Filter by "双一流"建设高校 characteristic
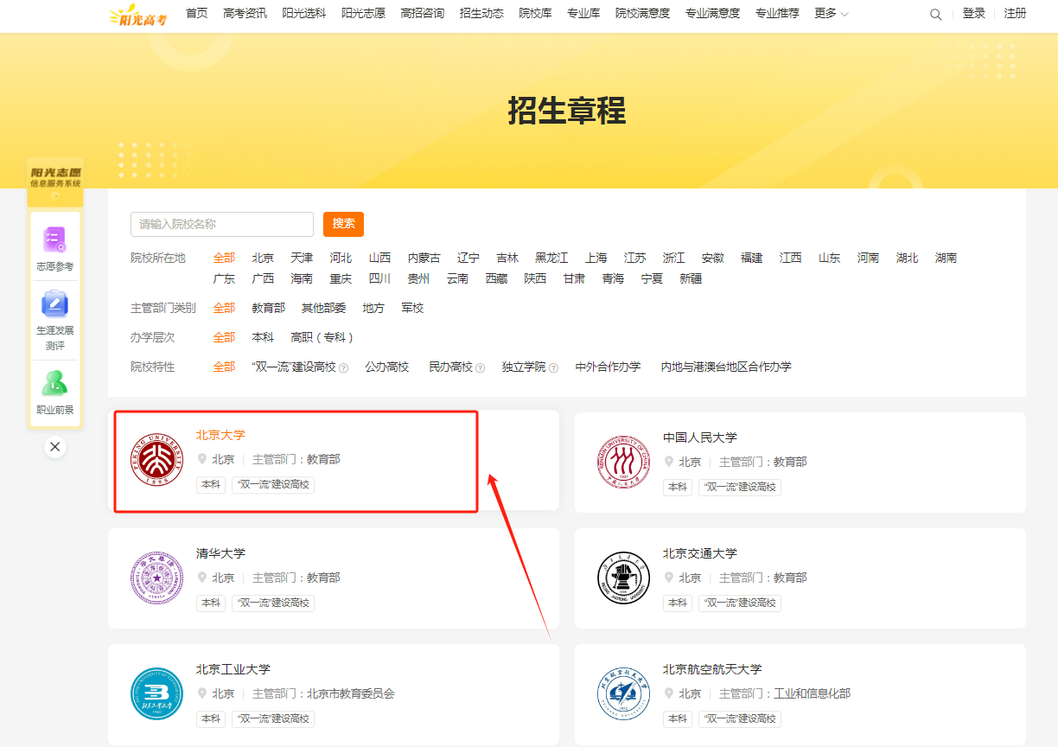The height and width of the screenshot is (747, 1058). click(x=294, y=367)
